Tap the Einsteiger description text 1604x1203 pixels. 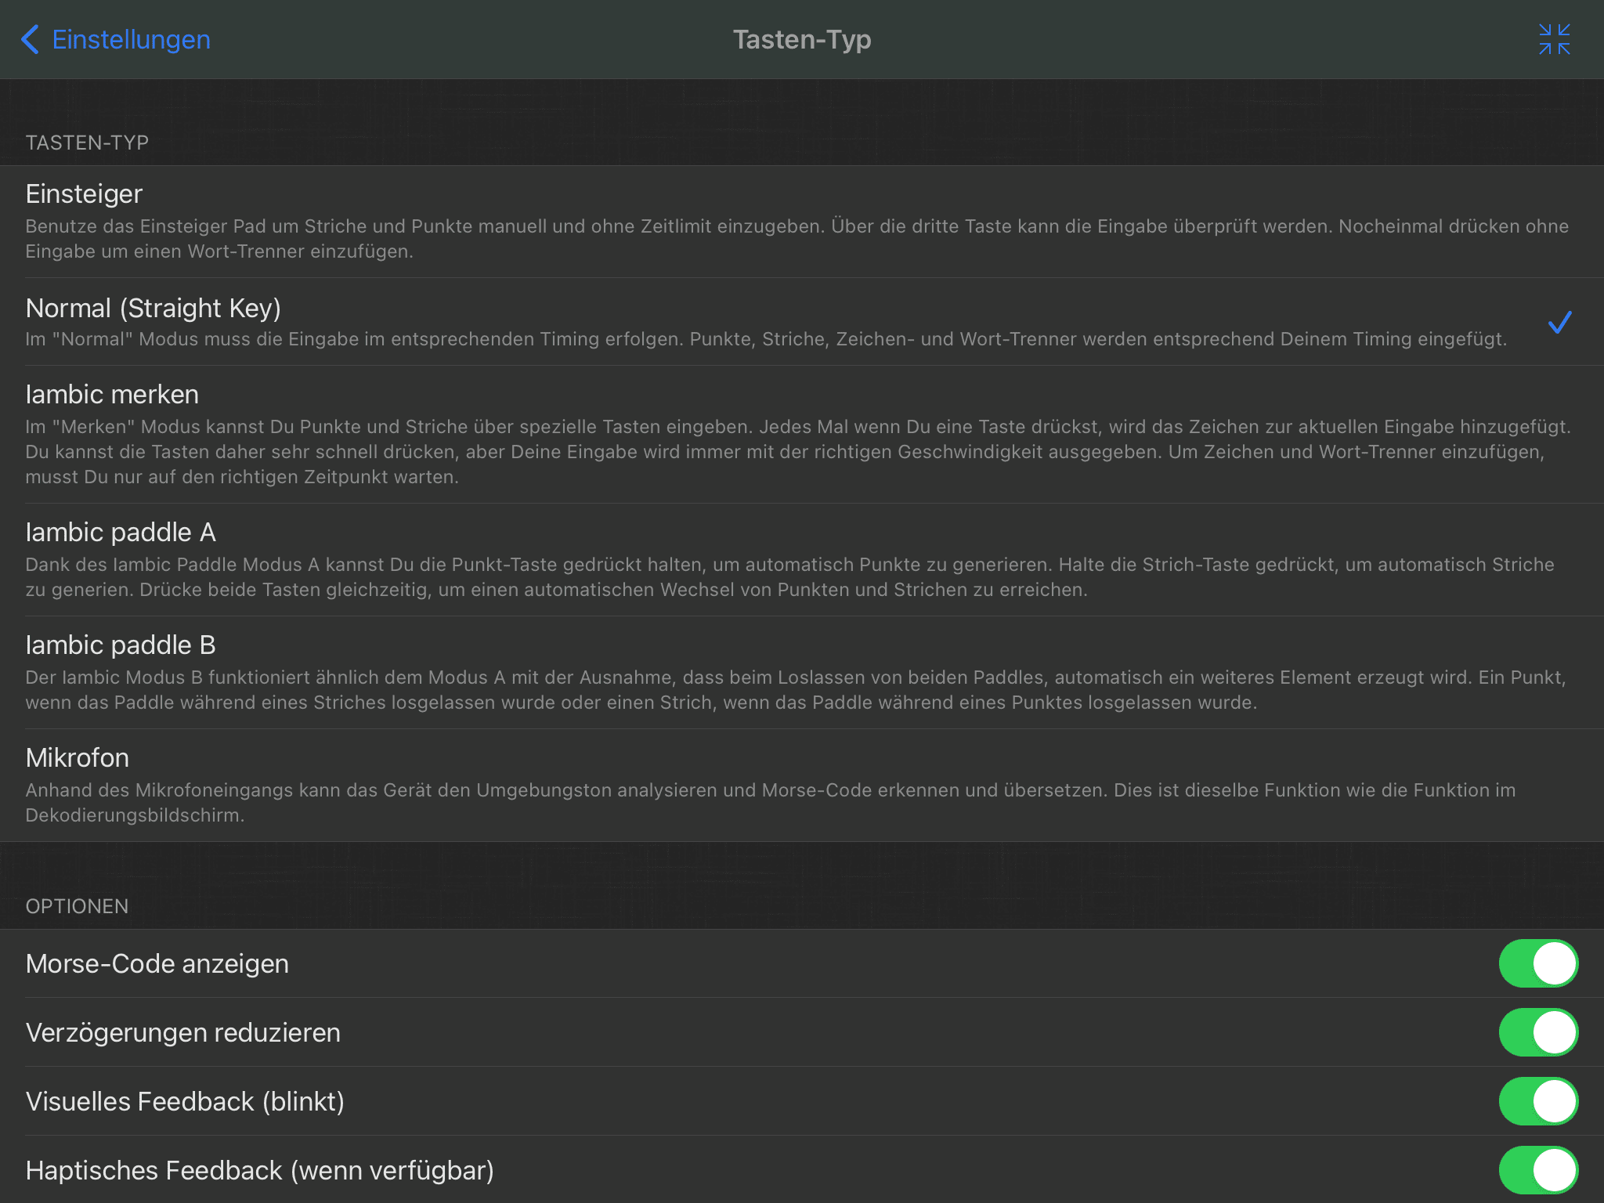(797, 239)
